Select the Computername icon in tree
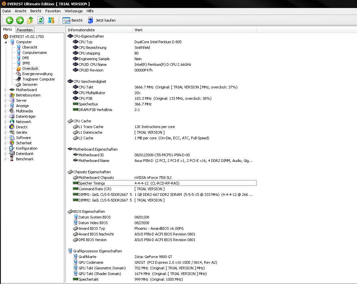Image resolution: width=357 pixels, height=284 pixels. pos(18,53)
